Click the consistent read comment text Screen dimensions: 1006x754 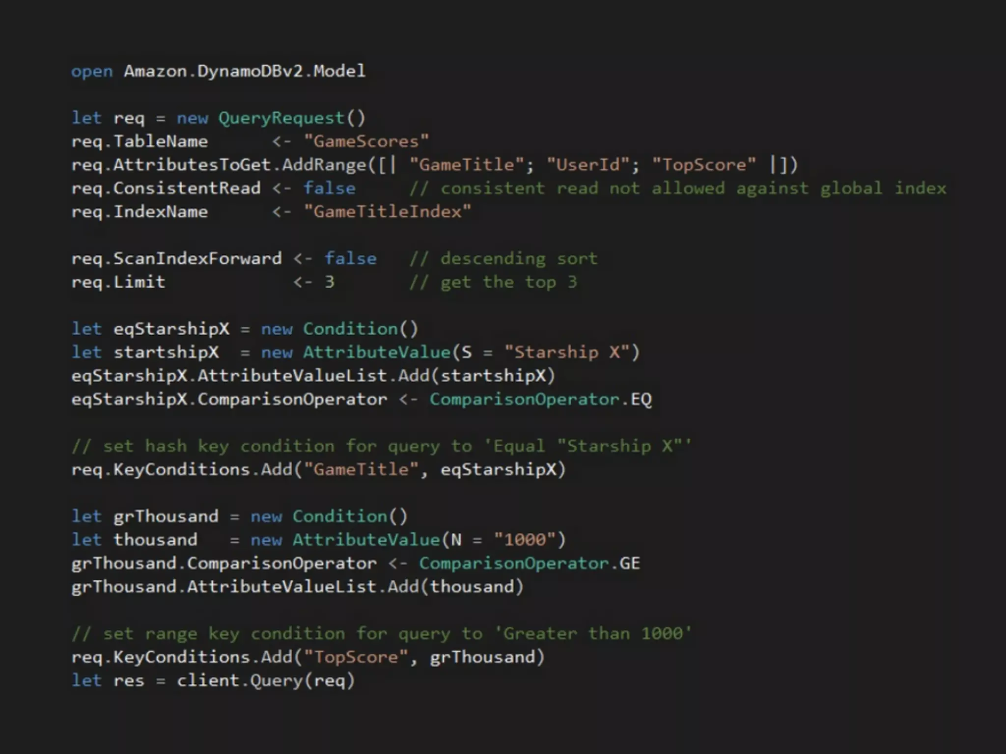click(x=678, y=188)
